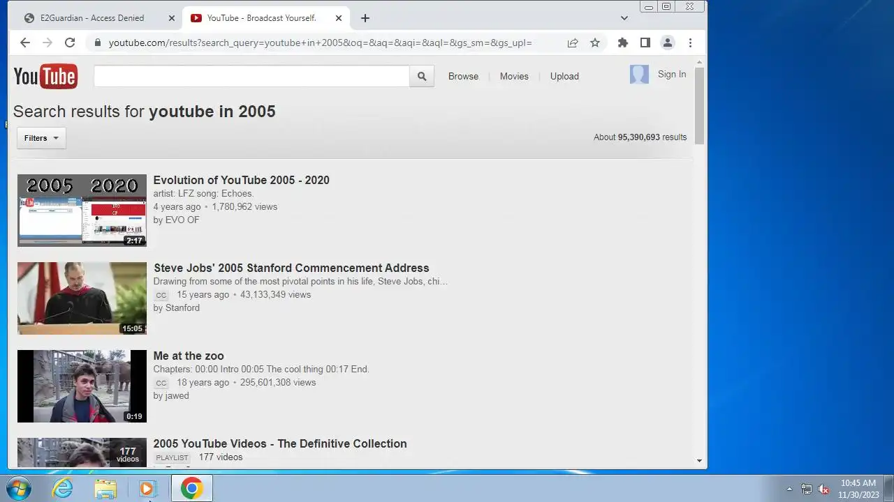Open the Movies menu link

click(514, 77)
